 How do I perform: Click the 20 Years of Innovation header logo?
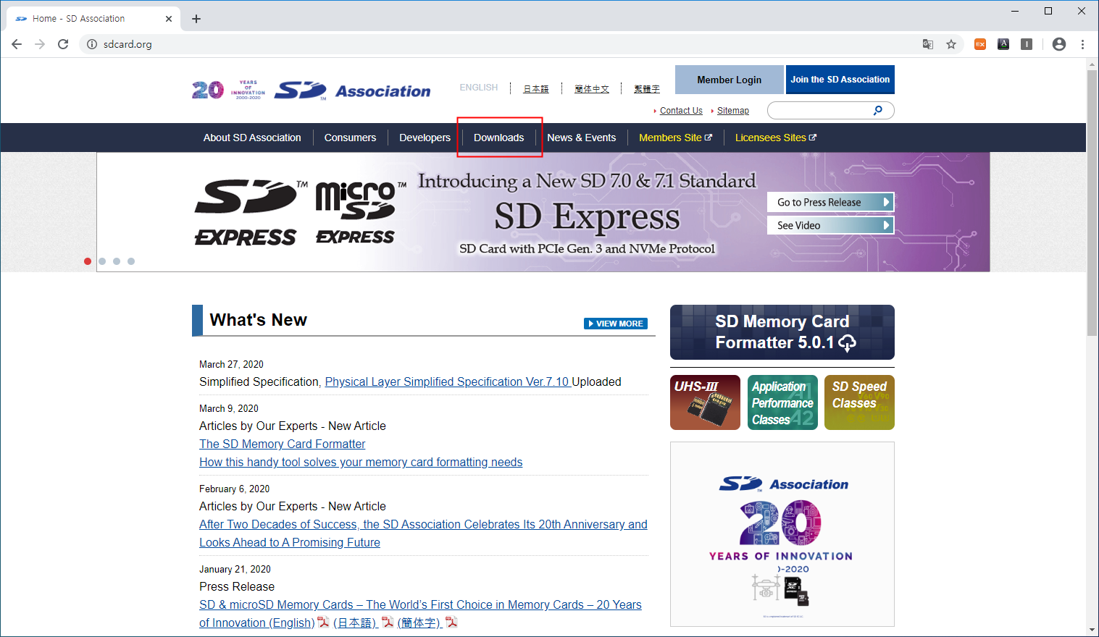click(x=228, y=90)
